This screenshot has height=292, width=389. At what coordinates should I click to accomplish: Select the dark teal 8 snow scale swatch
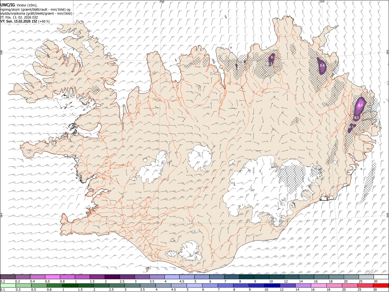tap(246, 277)
